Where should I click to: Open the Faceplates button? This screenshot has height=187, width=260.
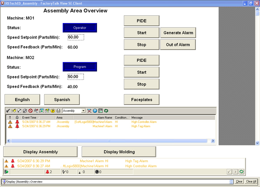[x=142, y=100]
